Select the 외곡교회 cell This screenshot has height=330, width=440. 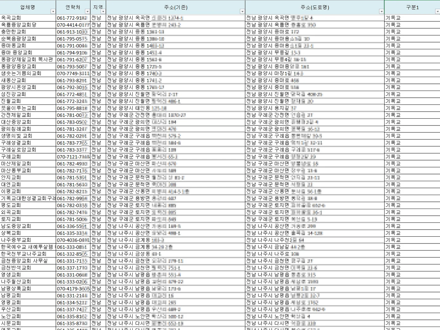[x=28, y=212]
